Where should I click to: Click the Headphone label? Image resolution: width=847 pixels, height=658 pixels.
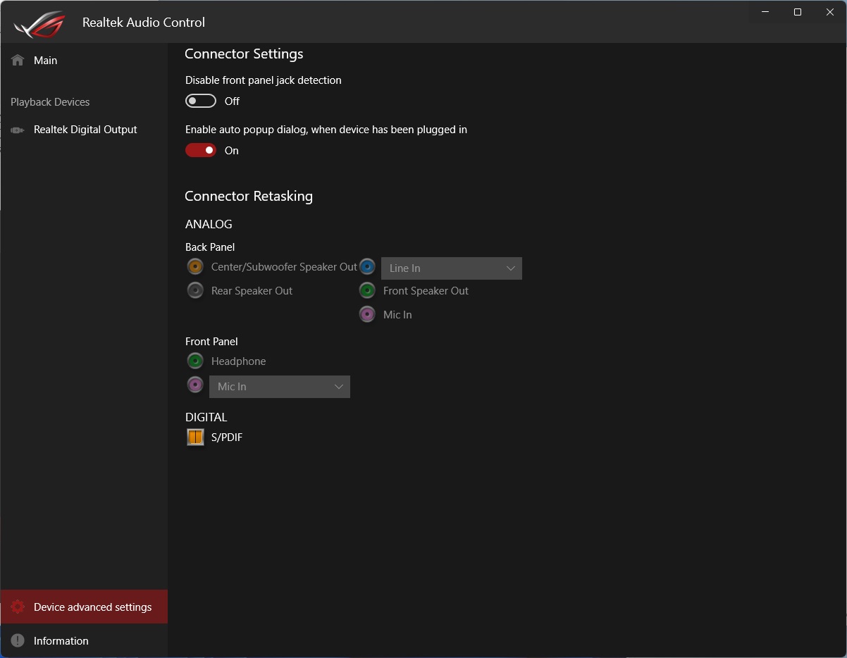click(238, 361)
